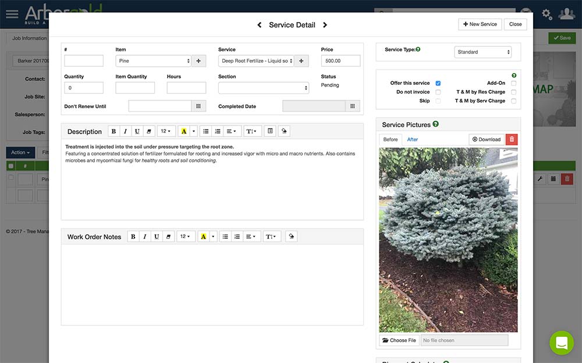
Task: Apply yellow highlight color in Work Order Notes
Action: pos(203,236)
